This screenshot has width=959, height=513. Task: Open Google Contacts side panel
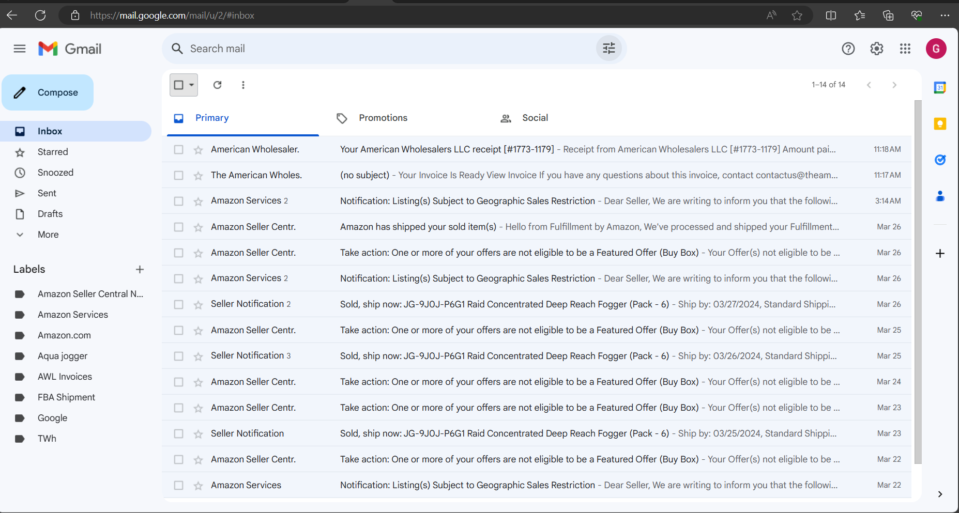pos(940,196)
